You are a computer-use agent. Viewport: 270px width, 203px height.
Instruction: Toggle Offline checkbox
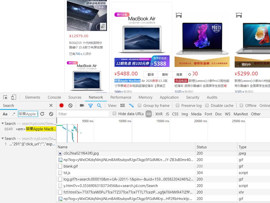(x=241, y=105)
